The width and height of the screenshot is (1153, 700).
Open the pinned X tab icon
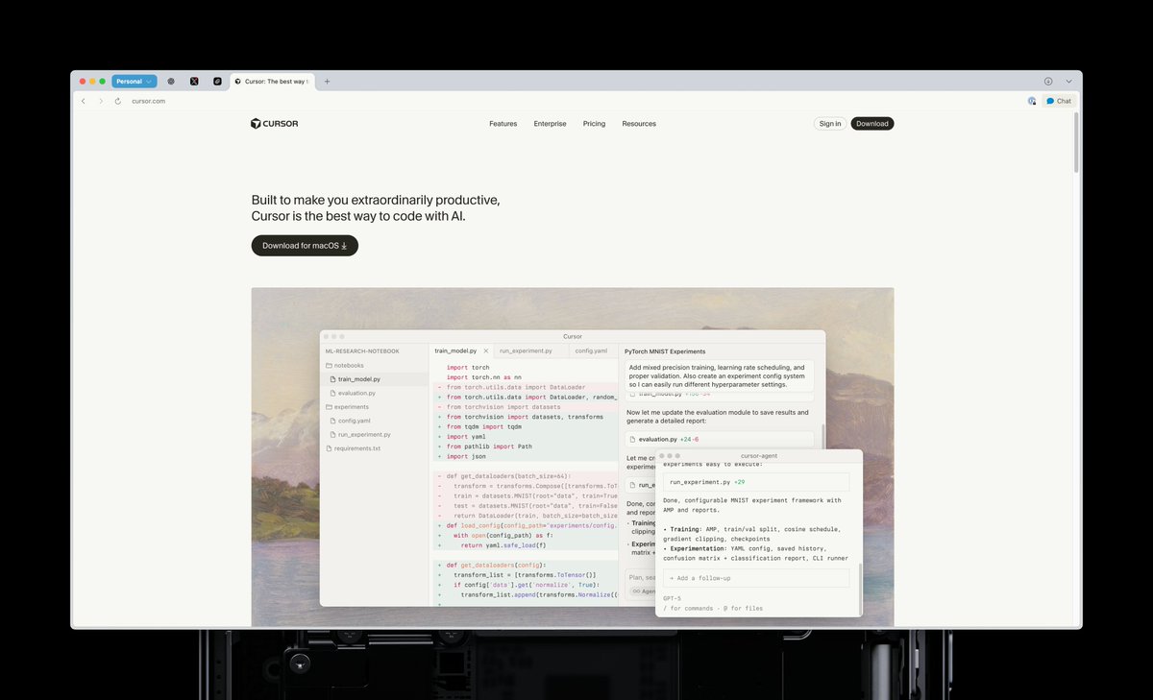click(194, 82)
